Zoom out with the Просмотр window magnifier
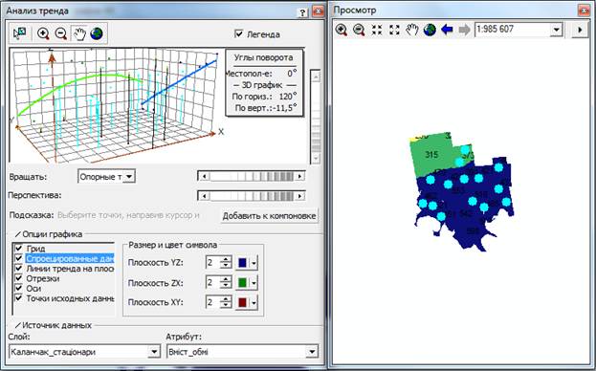 coord(359,30)
